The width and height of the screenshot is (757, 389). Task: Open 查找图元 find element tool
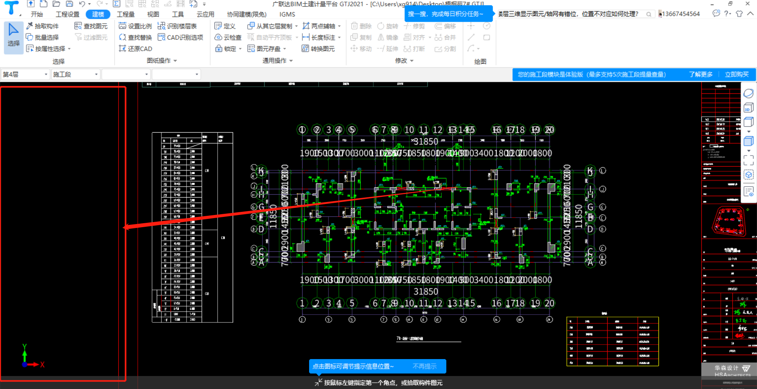[x=91, y=26]
